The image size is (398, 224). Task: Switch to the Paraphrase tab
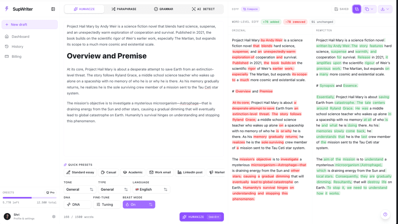coord(124,9)
